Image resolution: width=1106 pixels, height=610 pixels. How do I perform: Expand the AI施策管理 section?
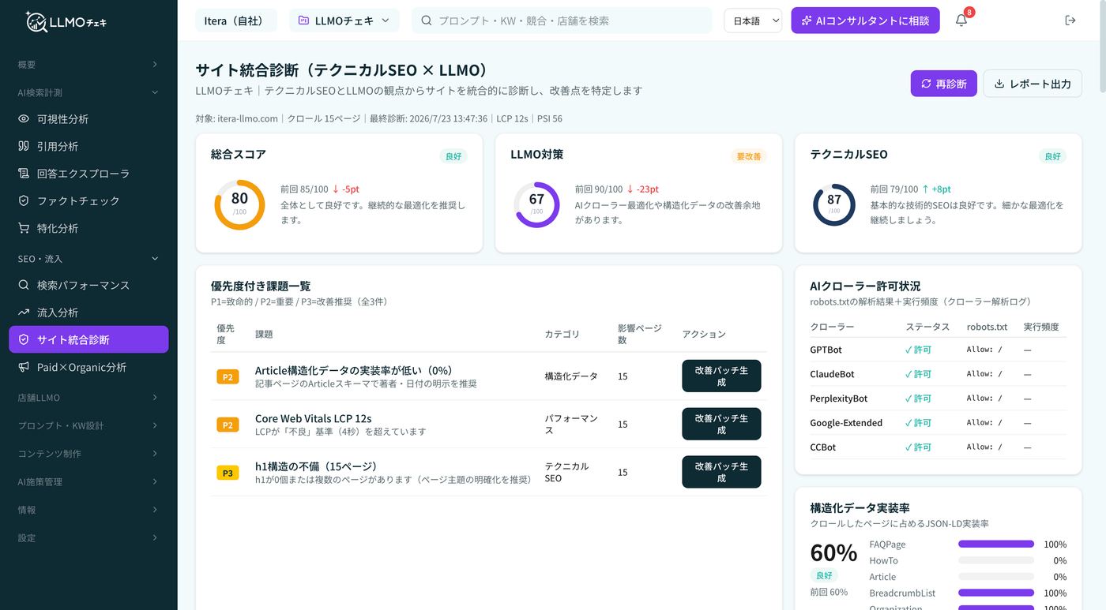(88, 481)
